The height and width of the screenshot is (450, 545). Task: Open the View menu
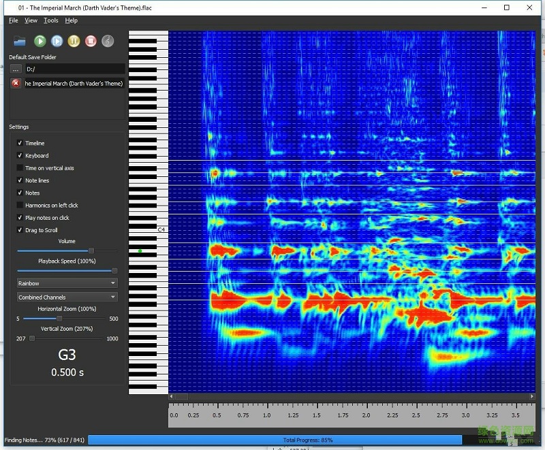pos(31,20)
